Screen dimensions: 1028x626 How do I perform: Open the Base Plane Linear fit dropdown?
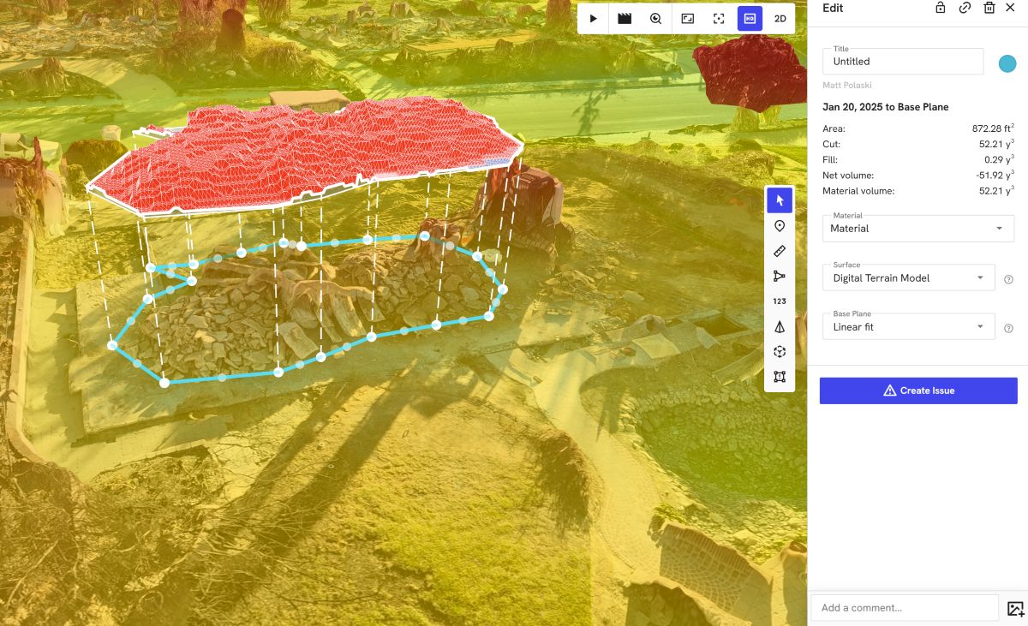coord(908,327)
